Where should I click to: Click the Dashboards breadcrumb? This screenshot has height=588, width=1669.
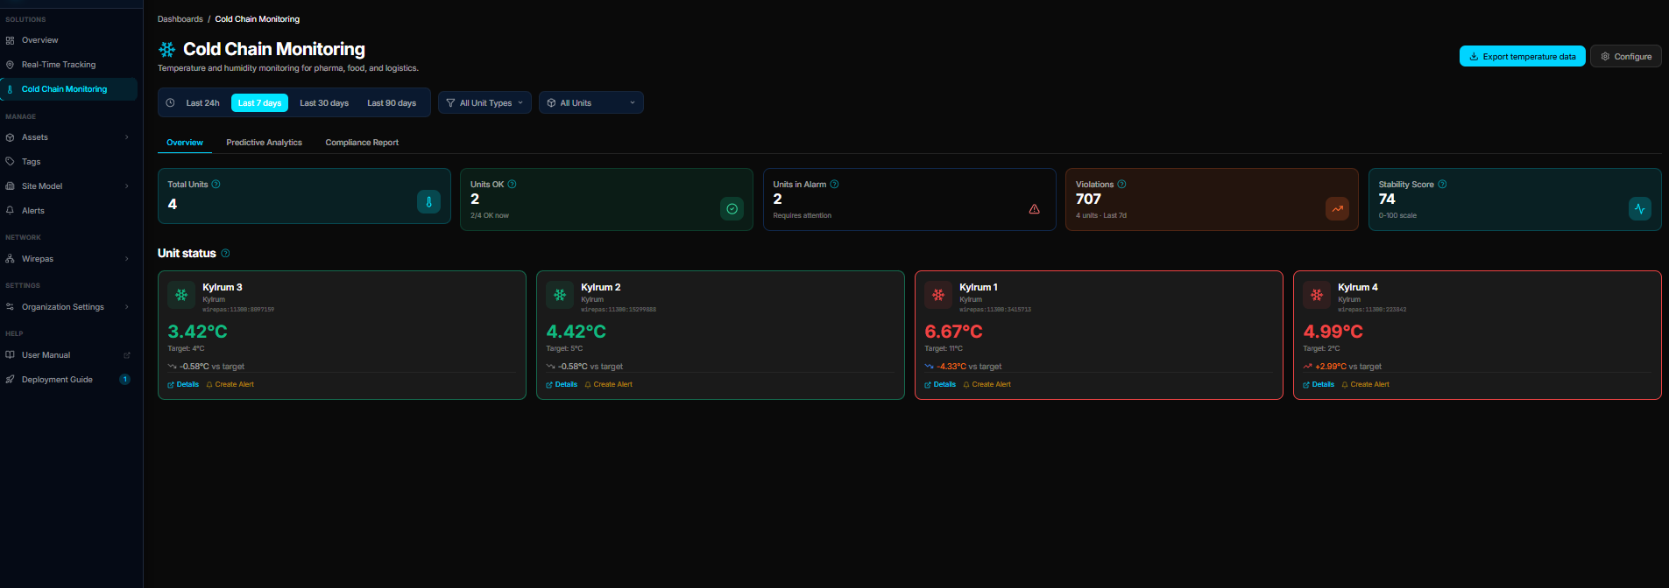[x=180, y=19]
